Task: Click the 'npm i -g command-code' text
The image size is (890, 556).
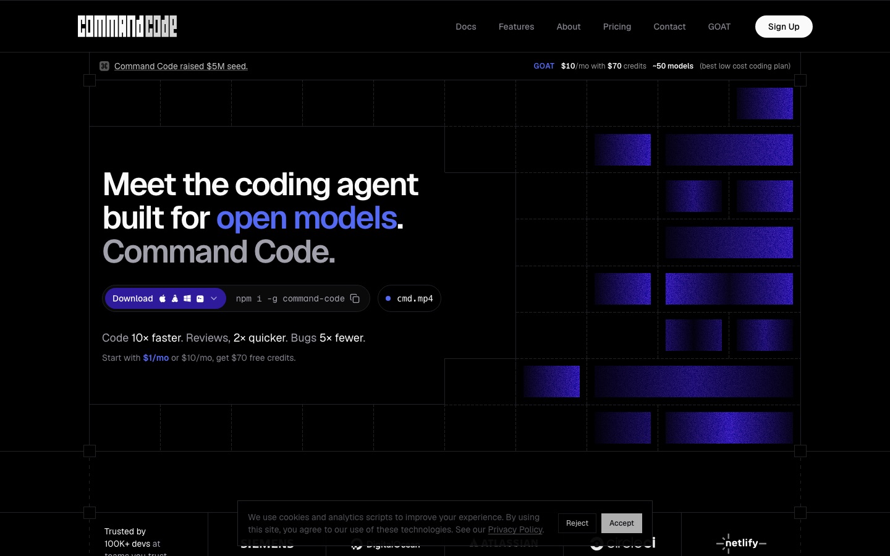Action: [290, 298]
